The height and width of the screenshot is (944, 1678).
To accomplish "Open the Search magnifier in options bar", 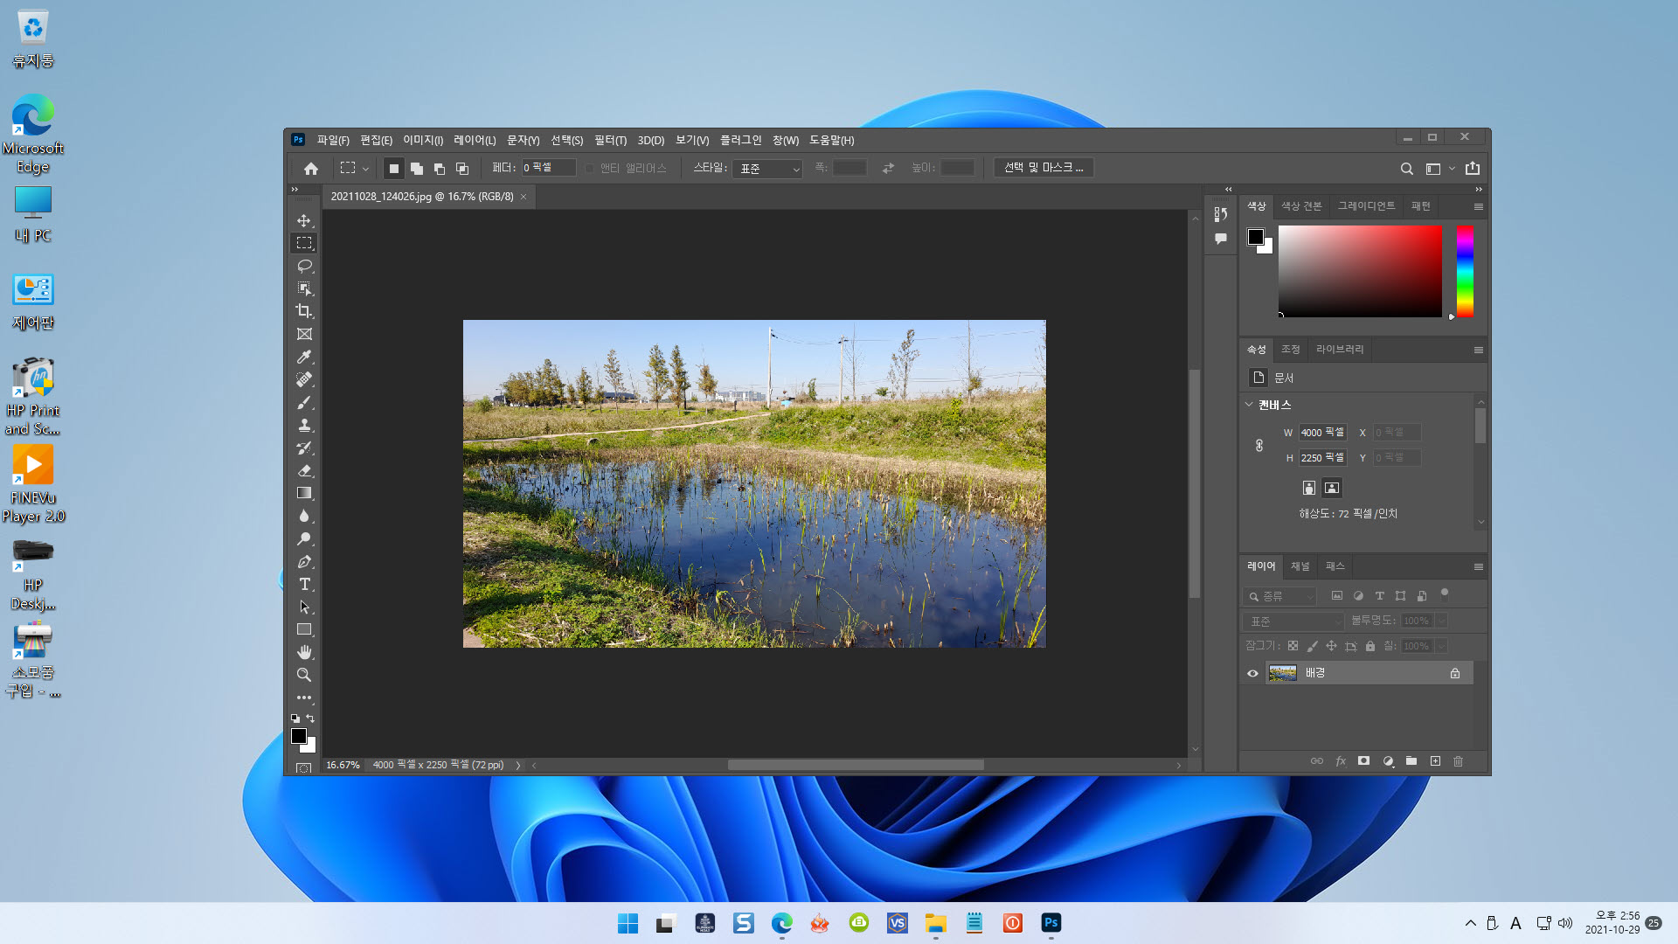I will tap(1406, 169).
